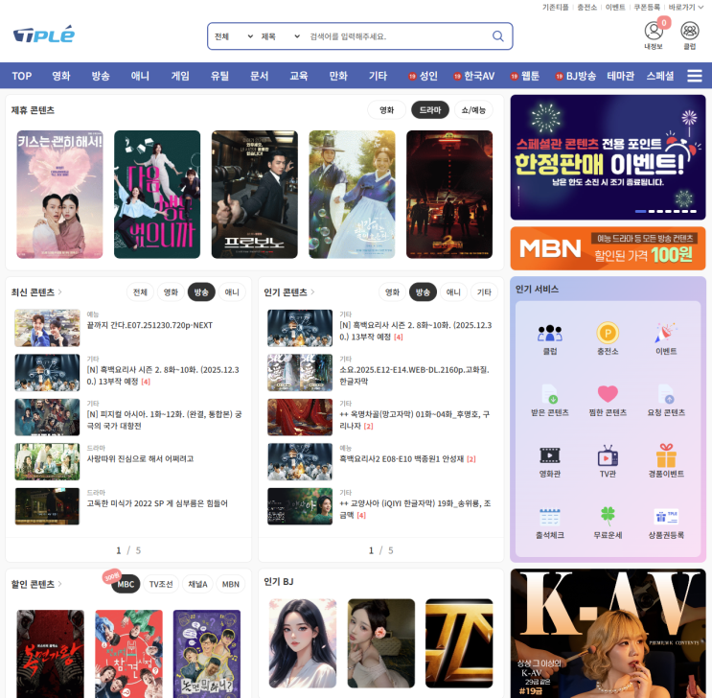
Task: Click the TPLE logo
Action: pyautogui.click(x=44, y=35)
